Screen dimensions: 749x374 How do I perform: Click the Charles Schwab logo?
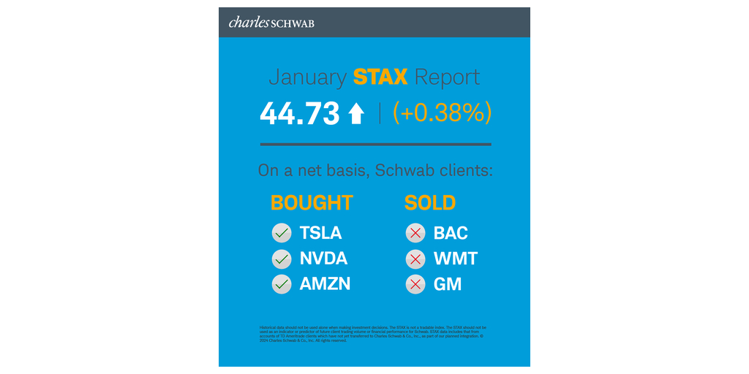click(271, 23)
